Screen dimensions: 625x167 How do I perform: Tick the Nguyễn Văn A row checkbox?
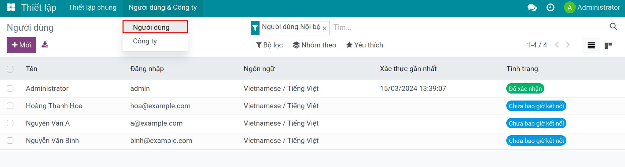pos(10,123)
